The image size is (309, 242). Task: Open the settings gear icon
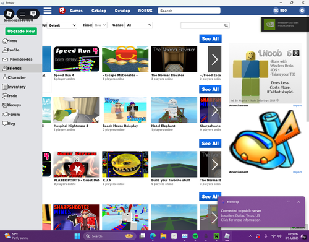pos(302,11)
